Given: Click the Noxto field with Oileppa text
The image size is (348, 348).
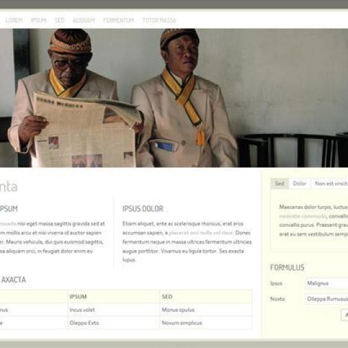Looking at the screenshot, I should (327, 299).
